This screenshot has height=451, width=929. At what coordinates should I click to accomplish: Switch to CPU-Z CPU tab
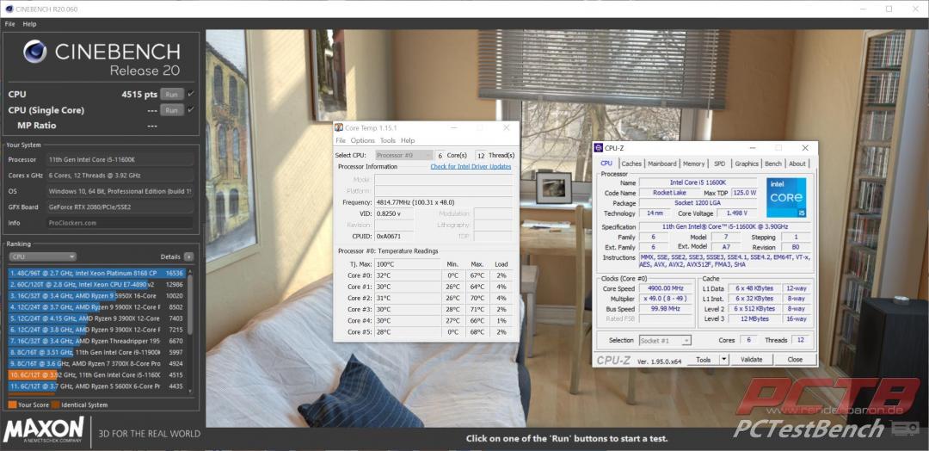[x=606, y=164]
